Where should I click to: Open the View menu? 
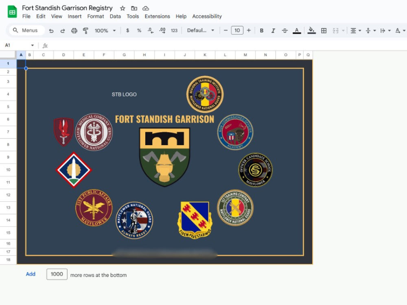point(56,16)
